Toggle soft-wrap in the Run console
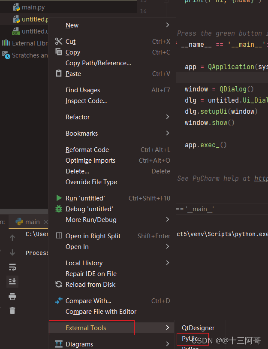Image resolution: width=268 pixels, height=349 pixels. (12, 267)
